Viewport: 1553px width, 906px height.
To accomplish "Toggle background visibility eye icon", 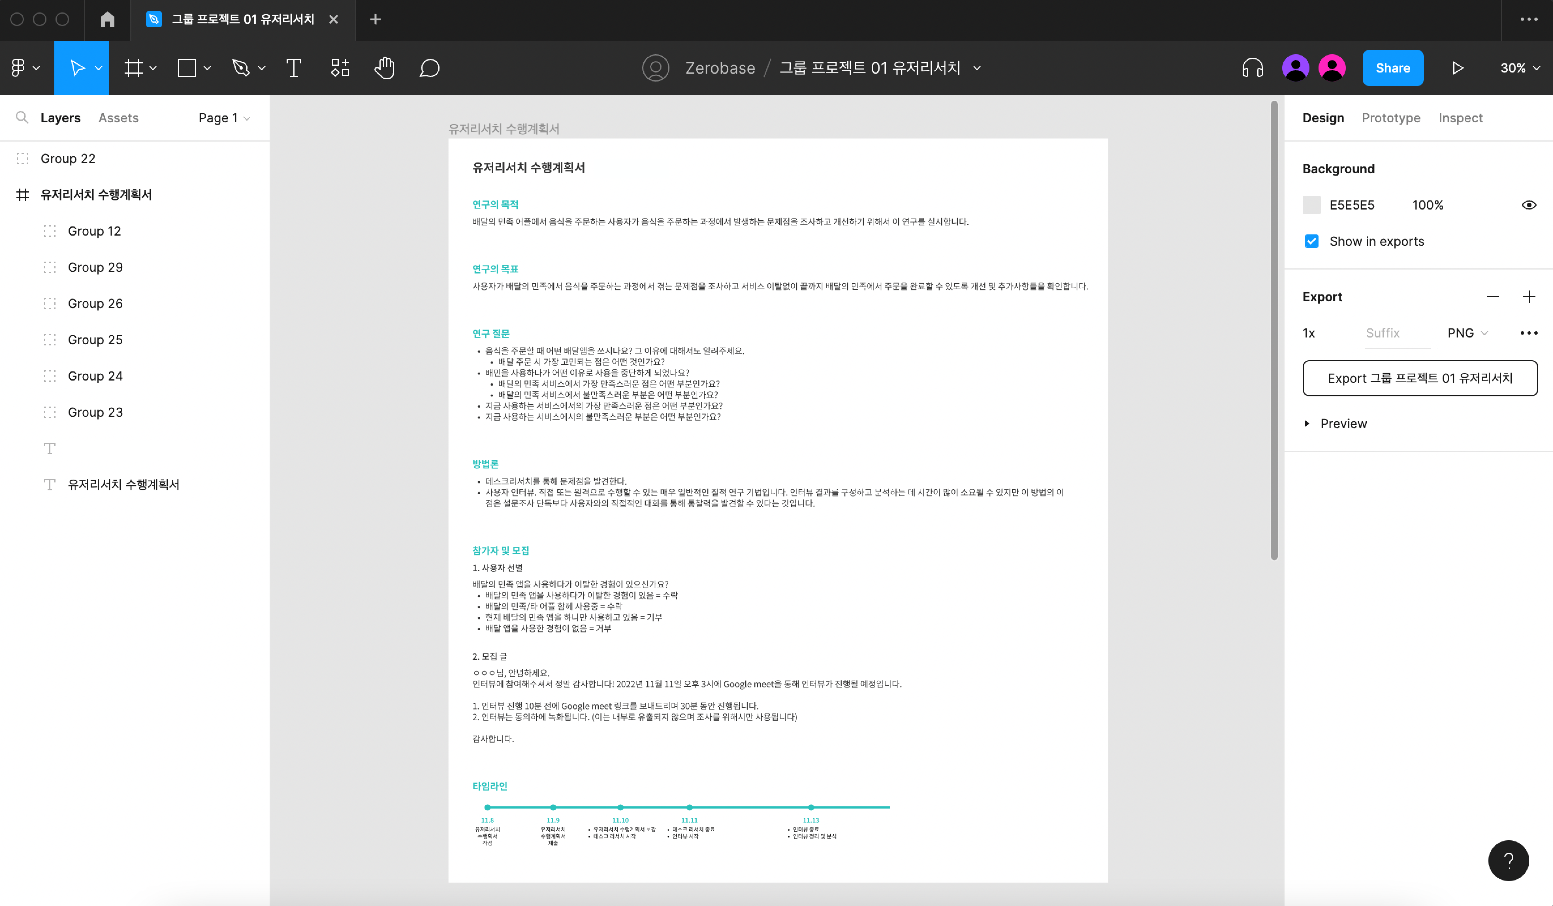I will (x=1529, y=205).
